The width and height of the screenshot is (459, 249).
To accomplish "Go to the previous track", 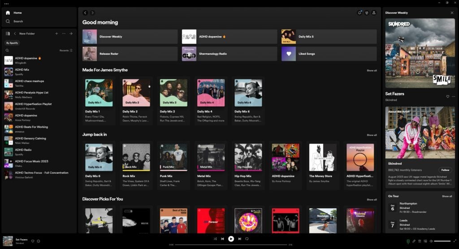I will pyautogui.click(x=222, y=239).
